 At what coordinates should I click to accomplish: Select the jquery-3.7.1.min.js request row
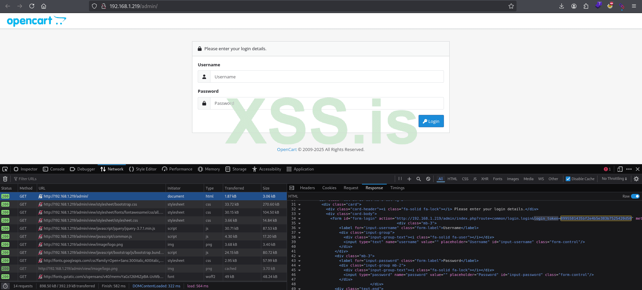pos(143,228)
